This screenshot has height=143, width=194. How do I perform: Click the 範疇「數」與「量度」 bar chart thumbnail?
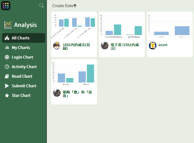tap(74, 74)
